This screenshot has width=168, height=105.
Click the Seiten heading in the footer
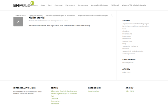(54, 88)
